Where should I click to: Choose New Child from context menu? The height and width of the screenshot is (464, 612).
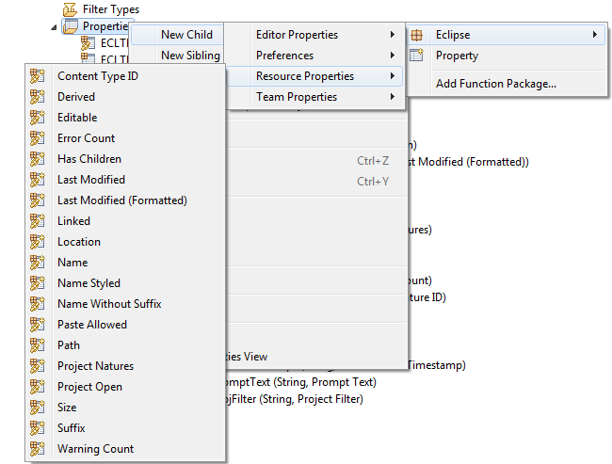tap(186, 35)
